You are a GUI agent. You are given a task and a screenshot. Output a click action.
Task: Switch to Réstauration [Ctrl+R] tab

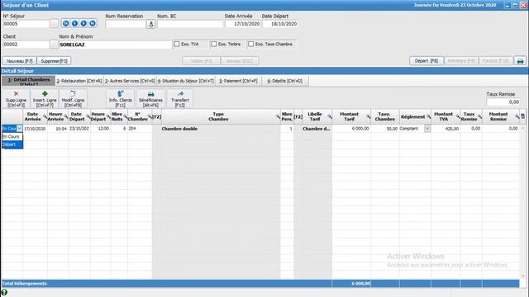[x=79, y=81]
